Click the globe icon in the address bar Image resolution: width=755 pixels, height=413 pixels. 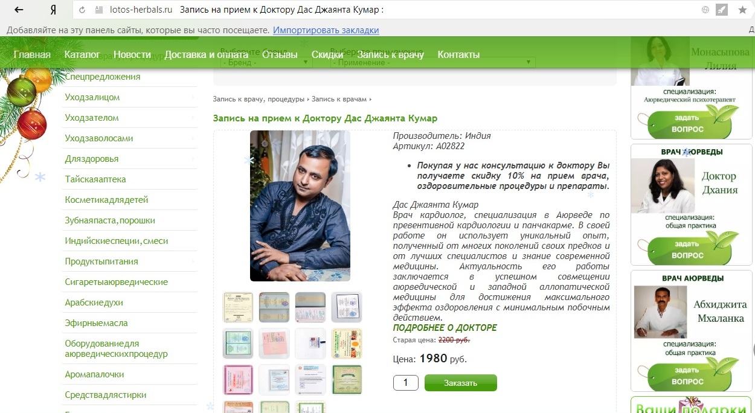click(x=705, y=10)
